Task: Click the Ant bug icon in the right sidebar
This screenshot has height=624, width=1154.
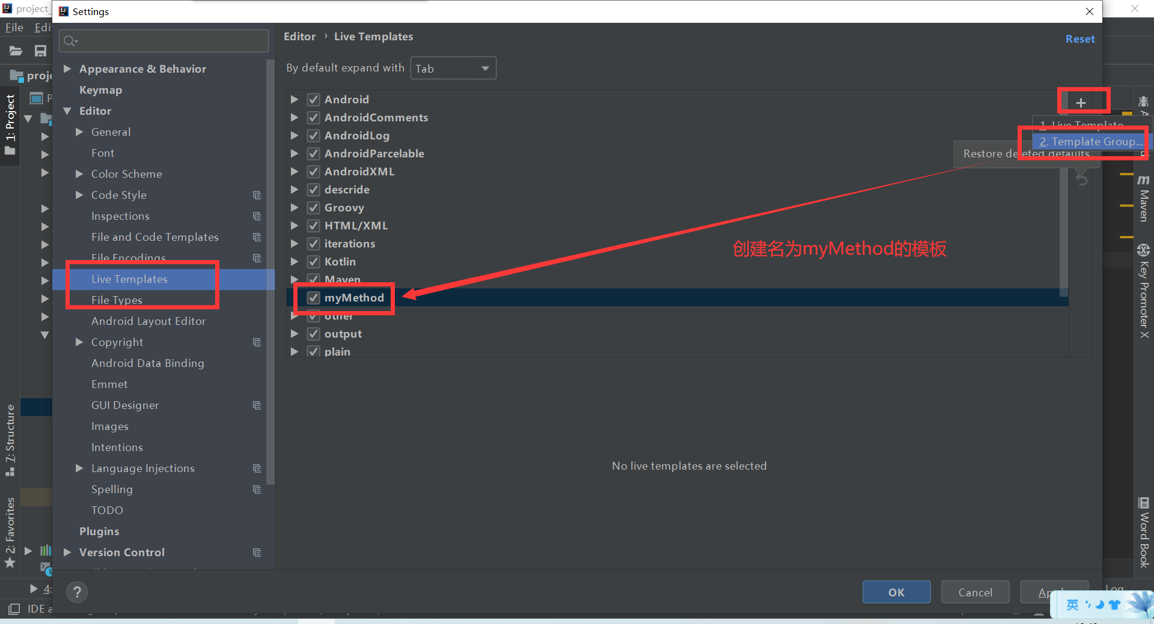Action: 1143,101
